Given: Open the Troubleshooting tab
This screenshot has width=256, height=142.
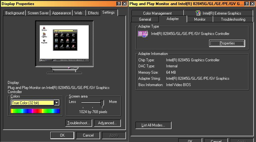Looking at the screenshot, I should point(233,19).
